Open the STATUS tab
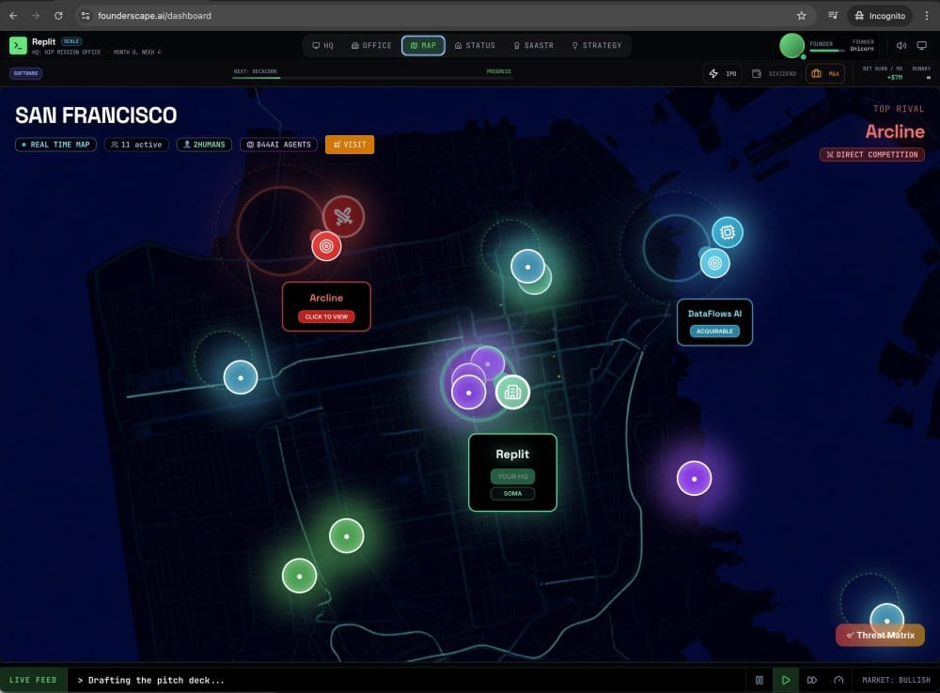The height and width of the screenshot is (693, 940). tap(475, 45)
